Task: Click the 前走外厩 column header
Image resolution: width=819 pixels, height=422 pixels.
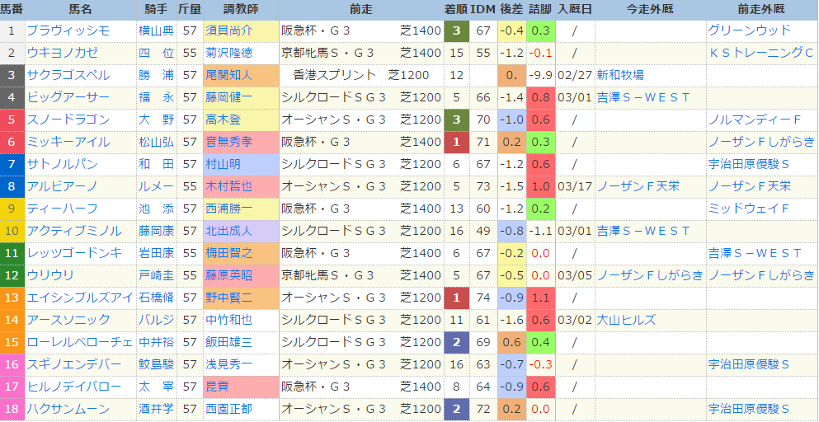Action: tap(762, 9)
